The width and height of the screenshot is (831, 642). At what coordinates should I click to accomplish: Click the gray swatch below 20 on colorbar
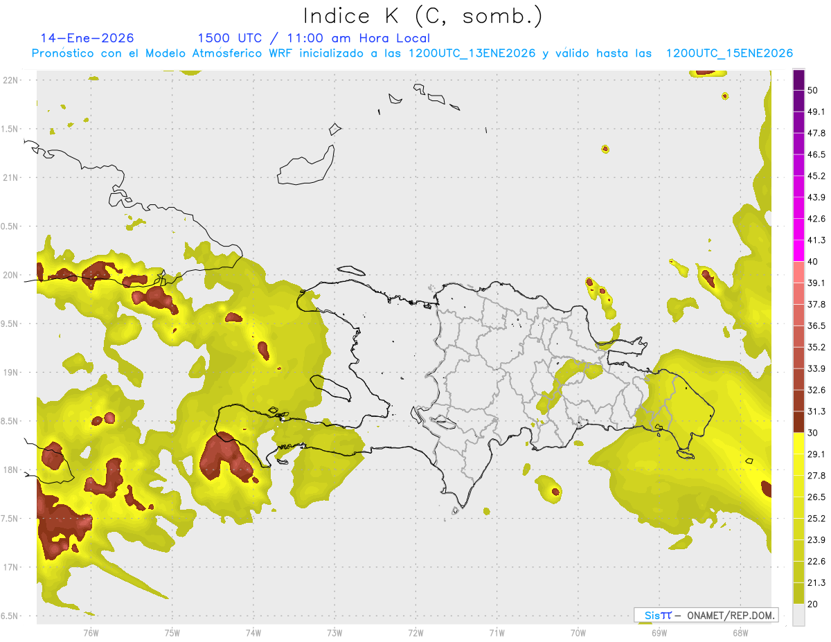pyautogui.click(x=798, y=615)
